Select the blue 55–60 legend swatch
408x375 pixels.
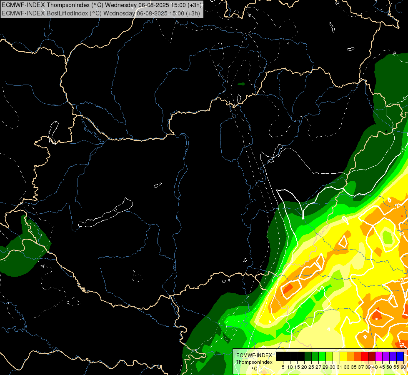[x=400, y=356]
